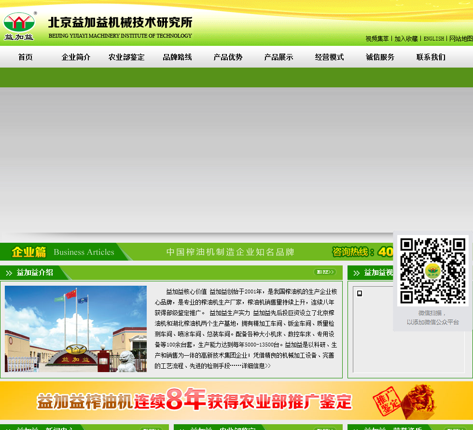Click the broken video placeholder icon

(x=360, y=293)
